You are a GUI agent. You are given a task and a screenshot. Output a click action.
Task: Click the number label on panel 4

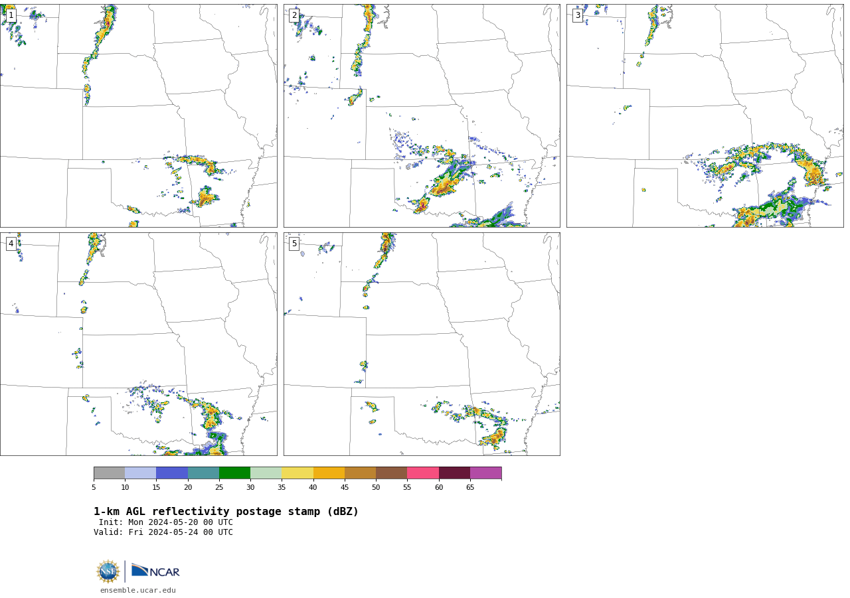(x=11, y=244)
